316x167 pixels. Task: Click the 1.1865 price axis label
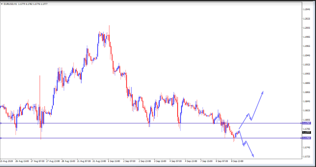(x=307, y=92)
